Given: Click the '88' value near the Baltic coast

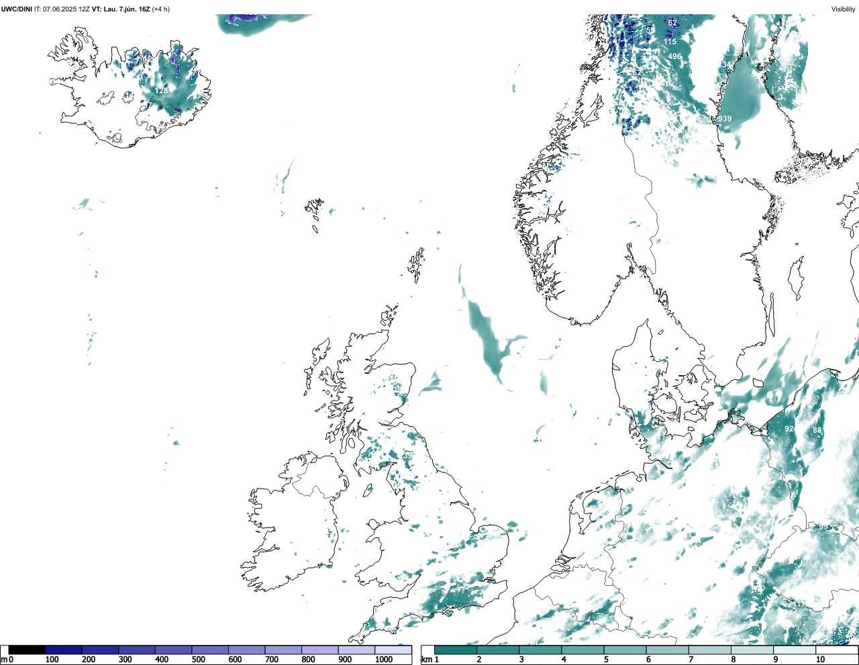Looking at the screenshot, I should (817, 430).
